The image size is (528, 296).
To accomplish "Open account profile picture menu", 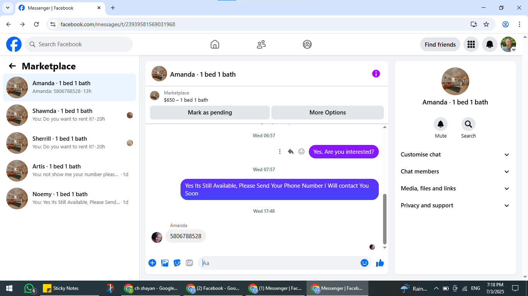I will (508, 44).
